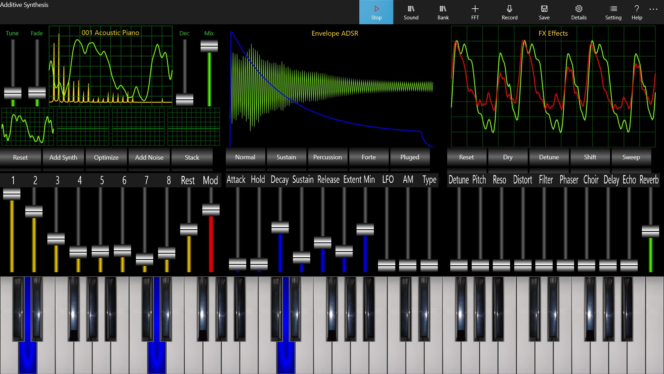Click the Optimize button

(x=106, y=158)
